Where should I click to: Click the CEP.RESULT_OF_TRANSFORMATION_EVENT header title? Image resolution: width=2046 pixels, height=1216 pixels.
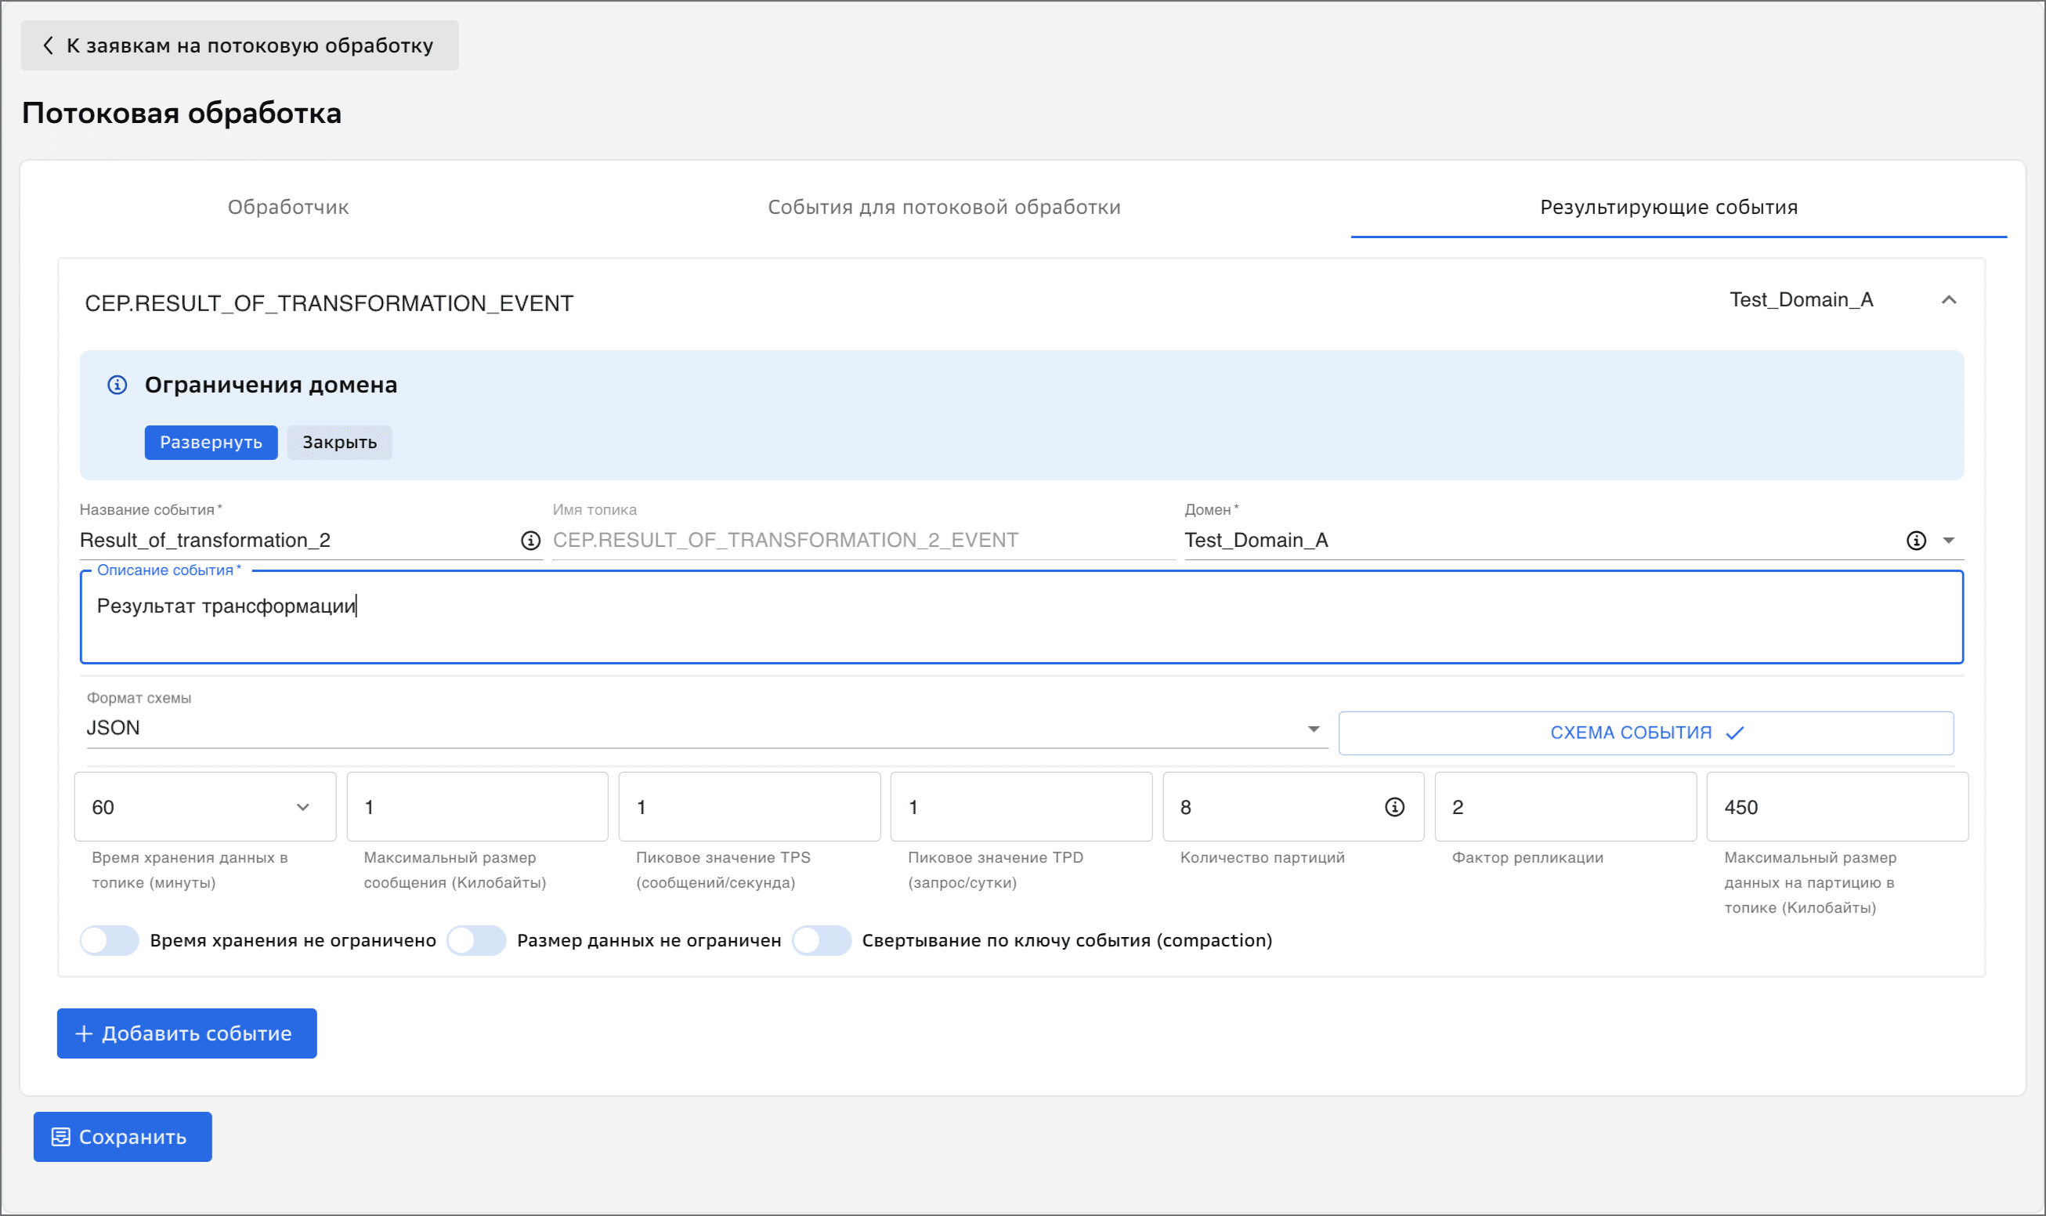tap(329, 304)
